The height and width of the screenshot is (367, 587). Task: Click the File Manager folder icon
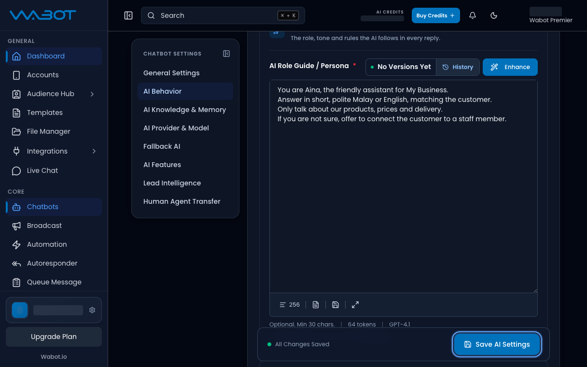pos(16,131)
